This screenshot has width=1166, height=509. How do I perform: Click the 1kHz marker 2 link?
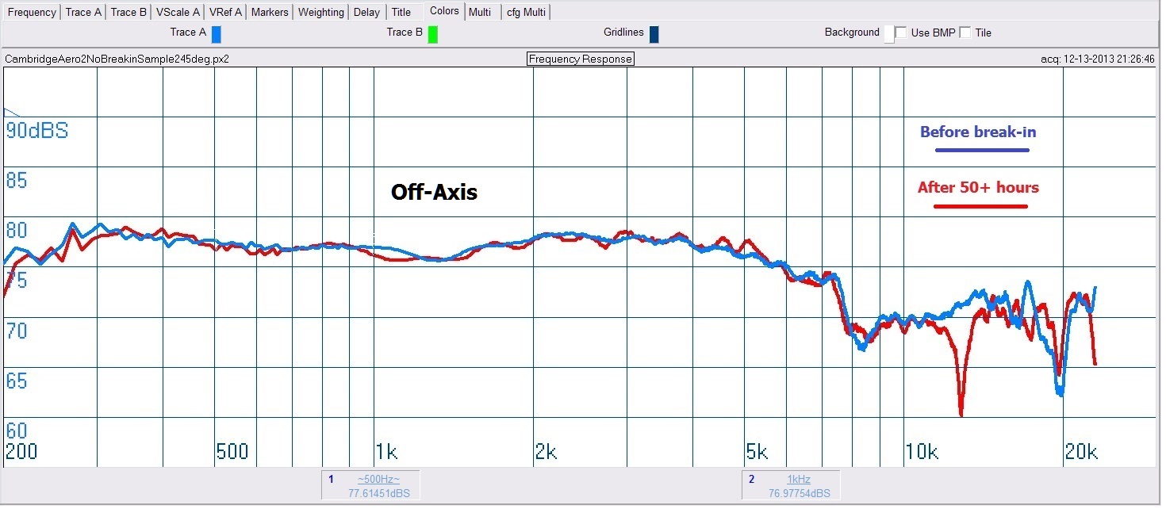(x=799, y=479)
